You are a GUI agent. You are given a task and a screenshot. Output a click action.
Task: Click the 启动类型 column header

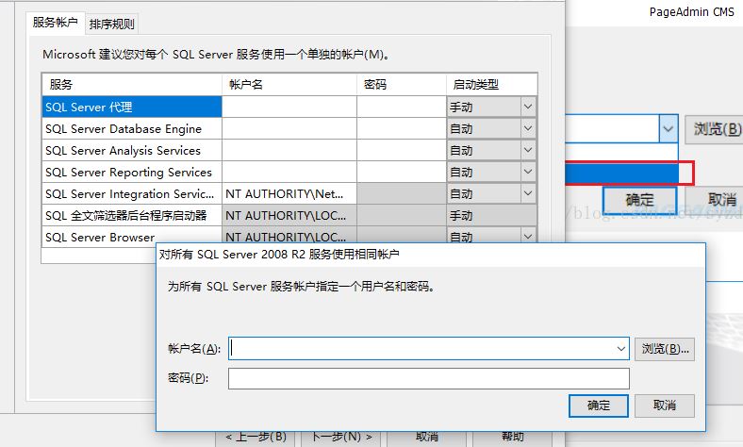point(492,85)
